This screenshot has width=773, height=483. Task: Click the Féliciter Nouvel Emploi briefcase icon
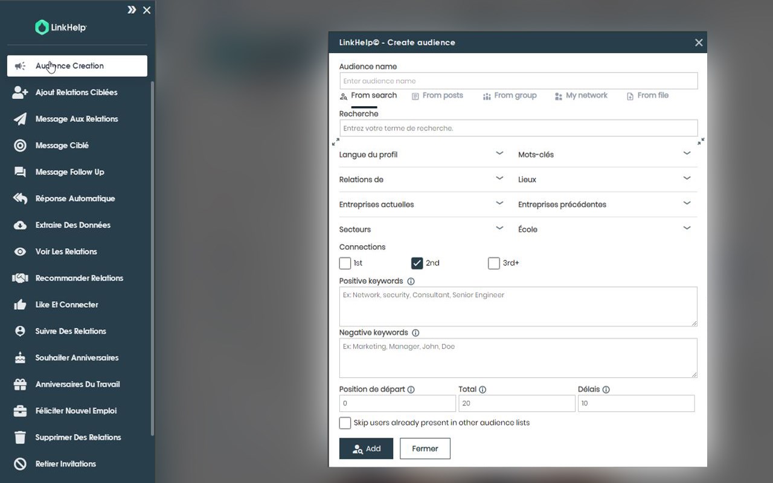pyautogui.click(x=21, y=411)
